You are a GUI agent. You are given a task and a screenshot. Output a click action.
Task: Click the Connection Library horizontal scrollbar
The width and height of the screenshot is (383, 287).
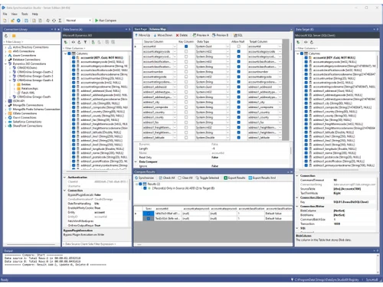coord(31,244)
